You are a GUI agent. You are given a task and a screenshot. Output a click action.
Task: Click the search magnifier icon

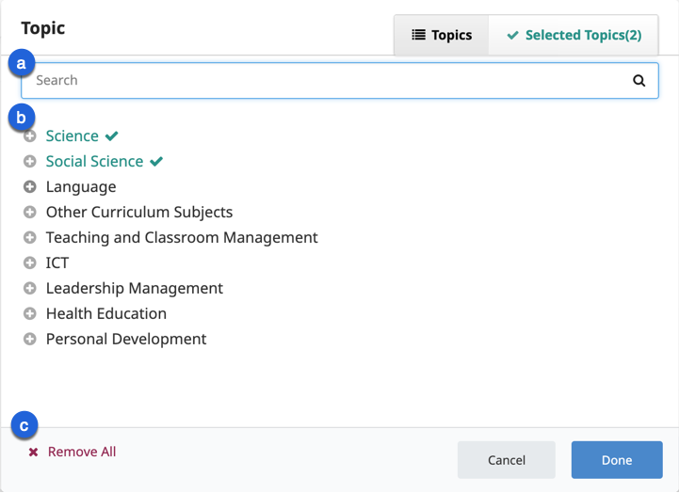pos(639,81)
